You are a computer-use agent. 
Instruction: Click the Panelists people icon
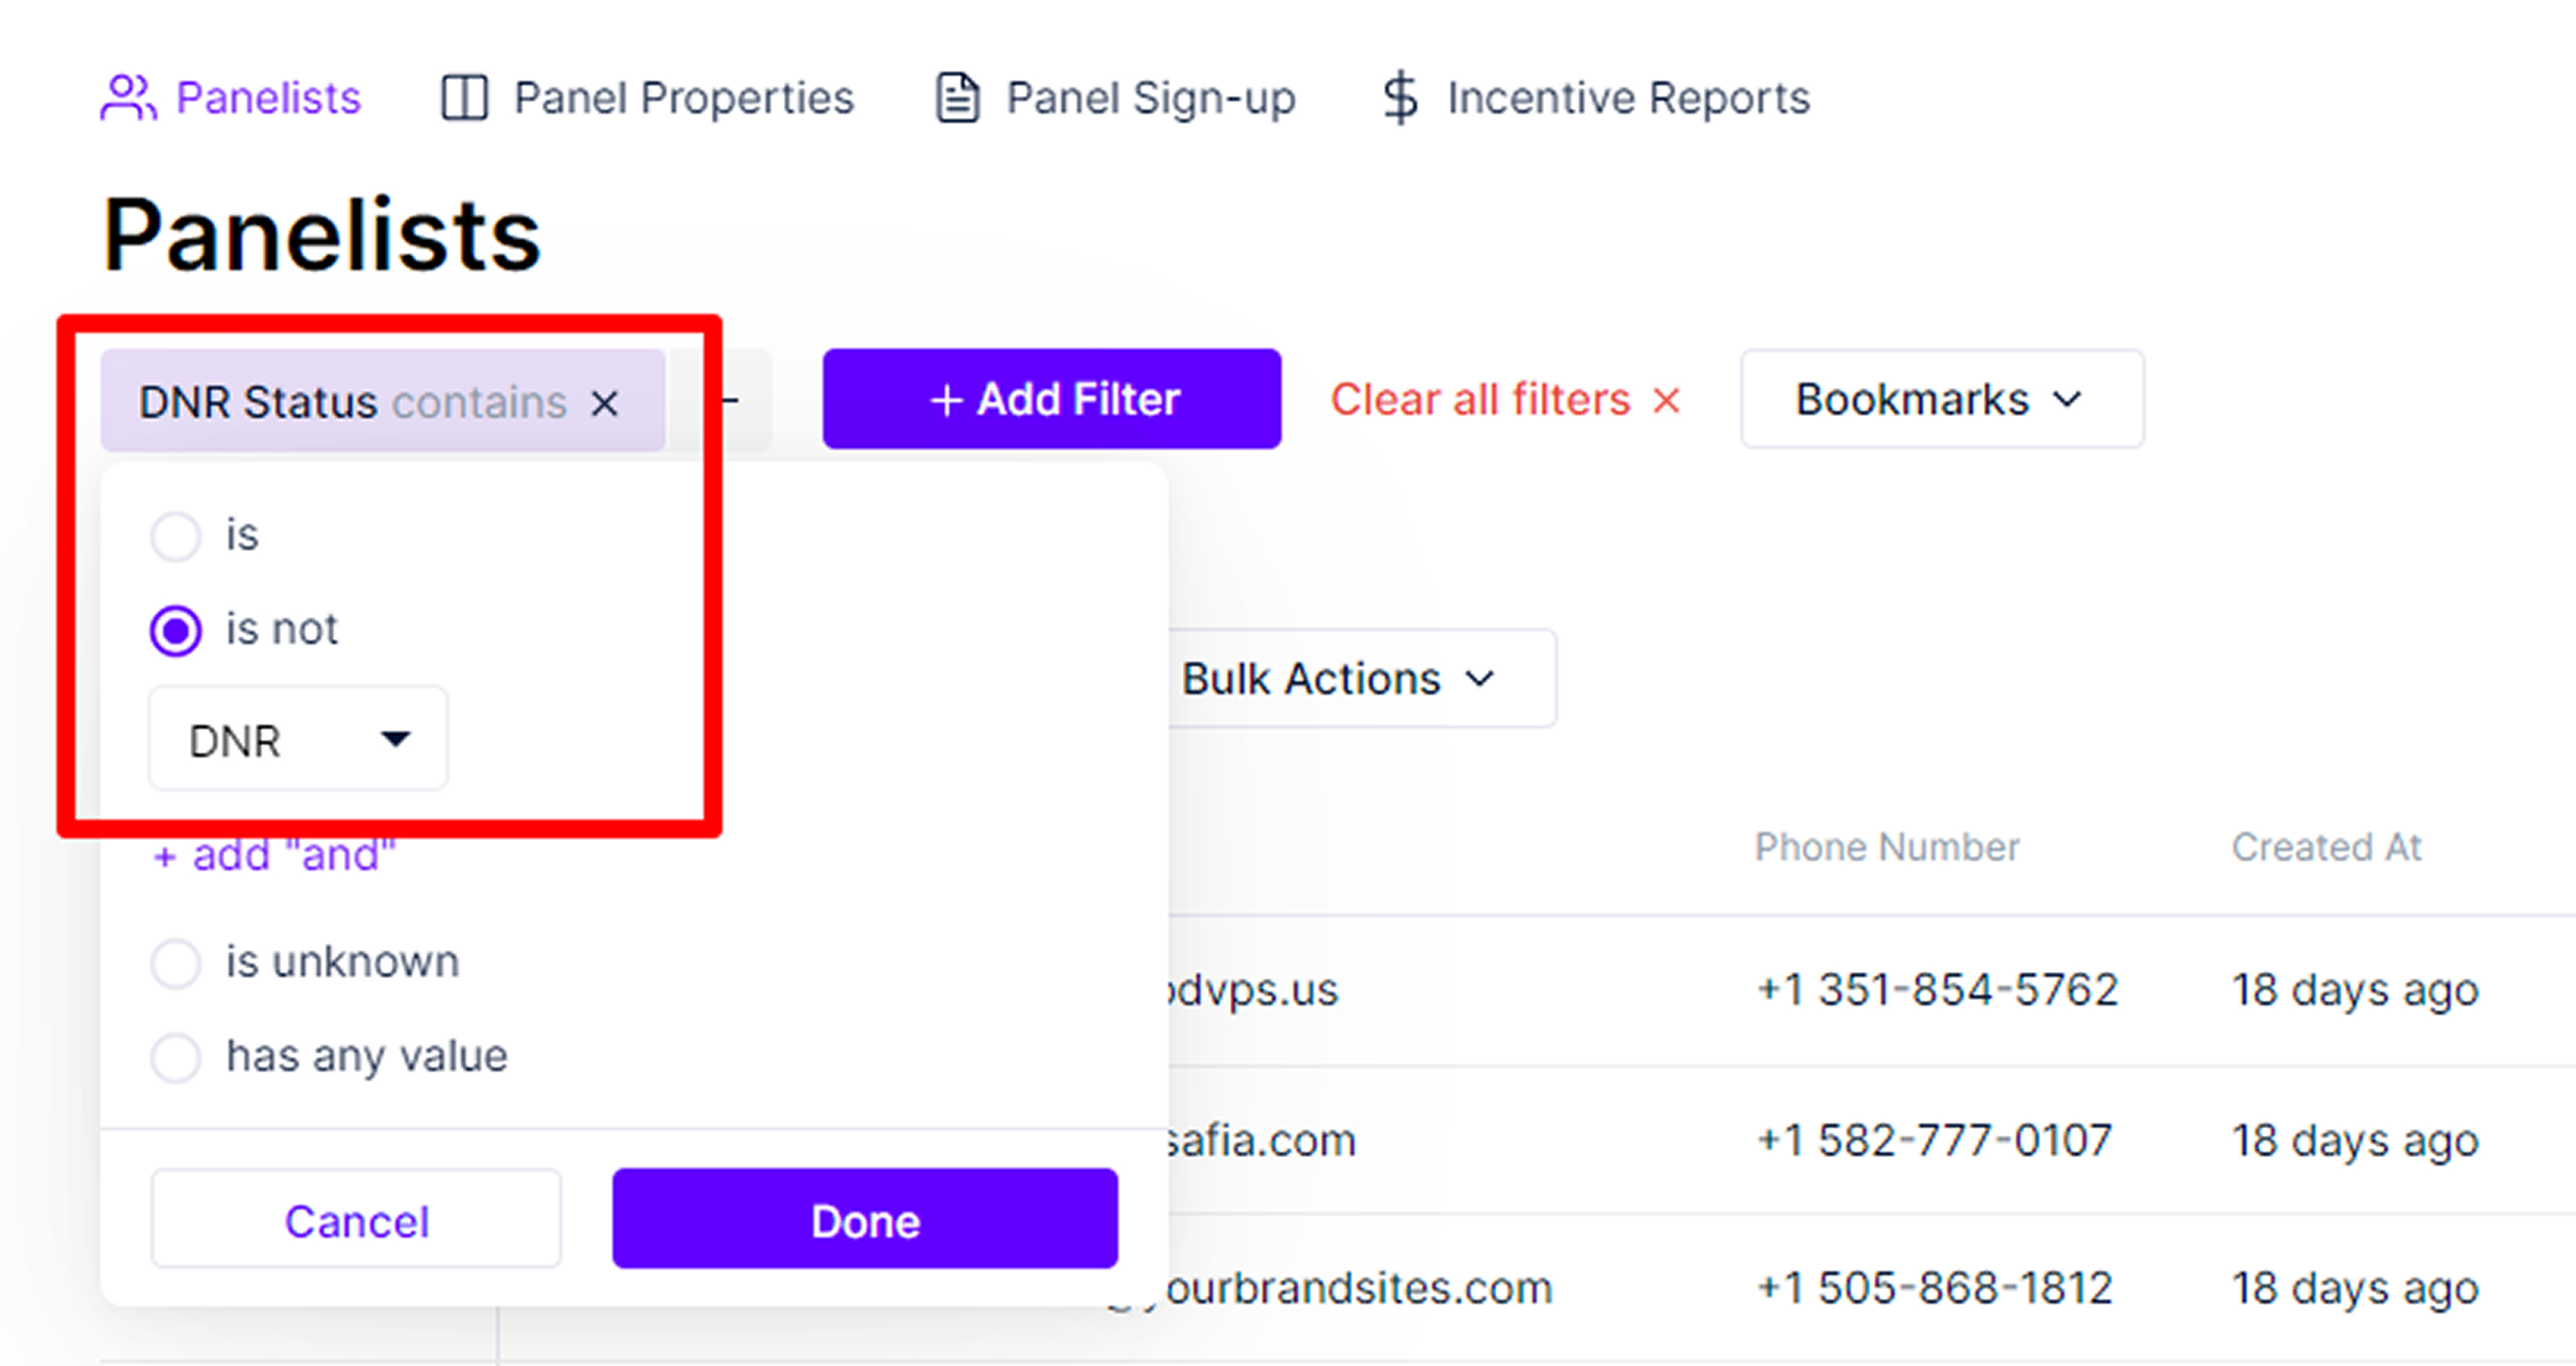tap(128, 98)
